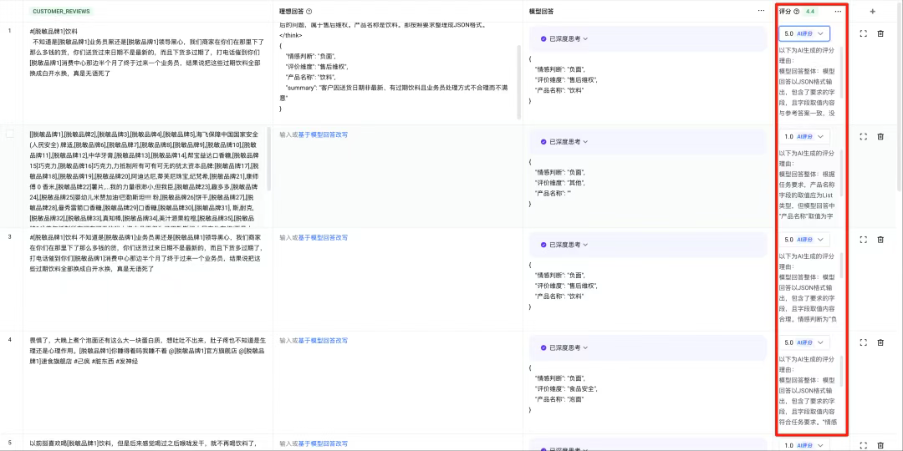The width and height of the screenshot is (903, 451).
Task: Delete row 2 with trash icon
Action: [880, 136]
